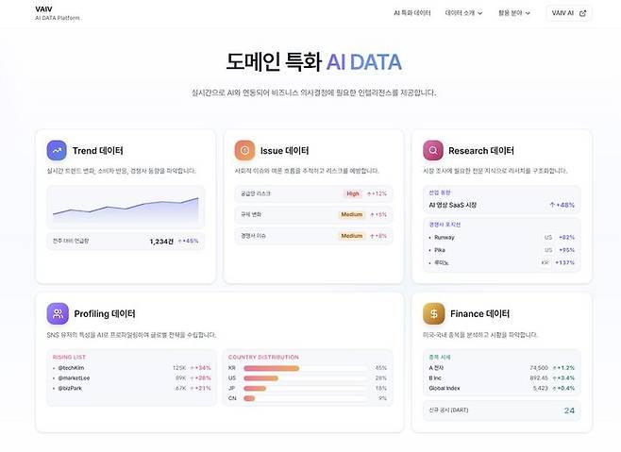This screenshot has width=621, height=452.
Task: Click the pink Research magnifier icon
Action: (x=433, y=151)
